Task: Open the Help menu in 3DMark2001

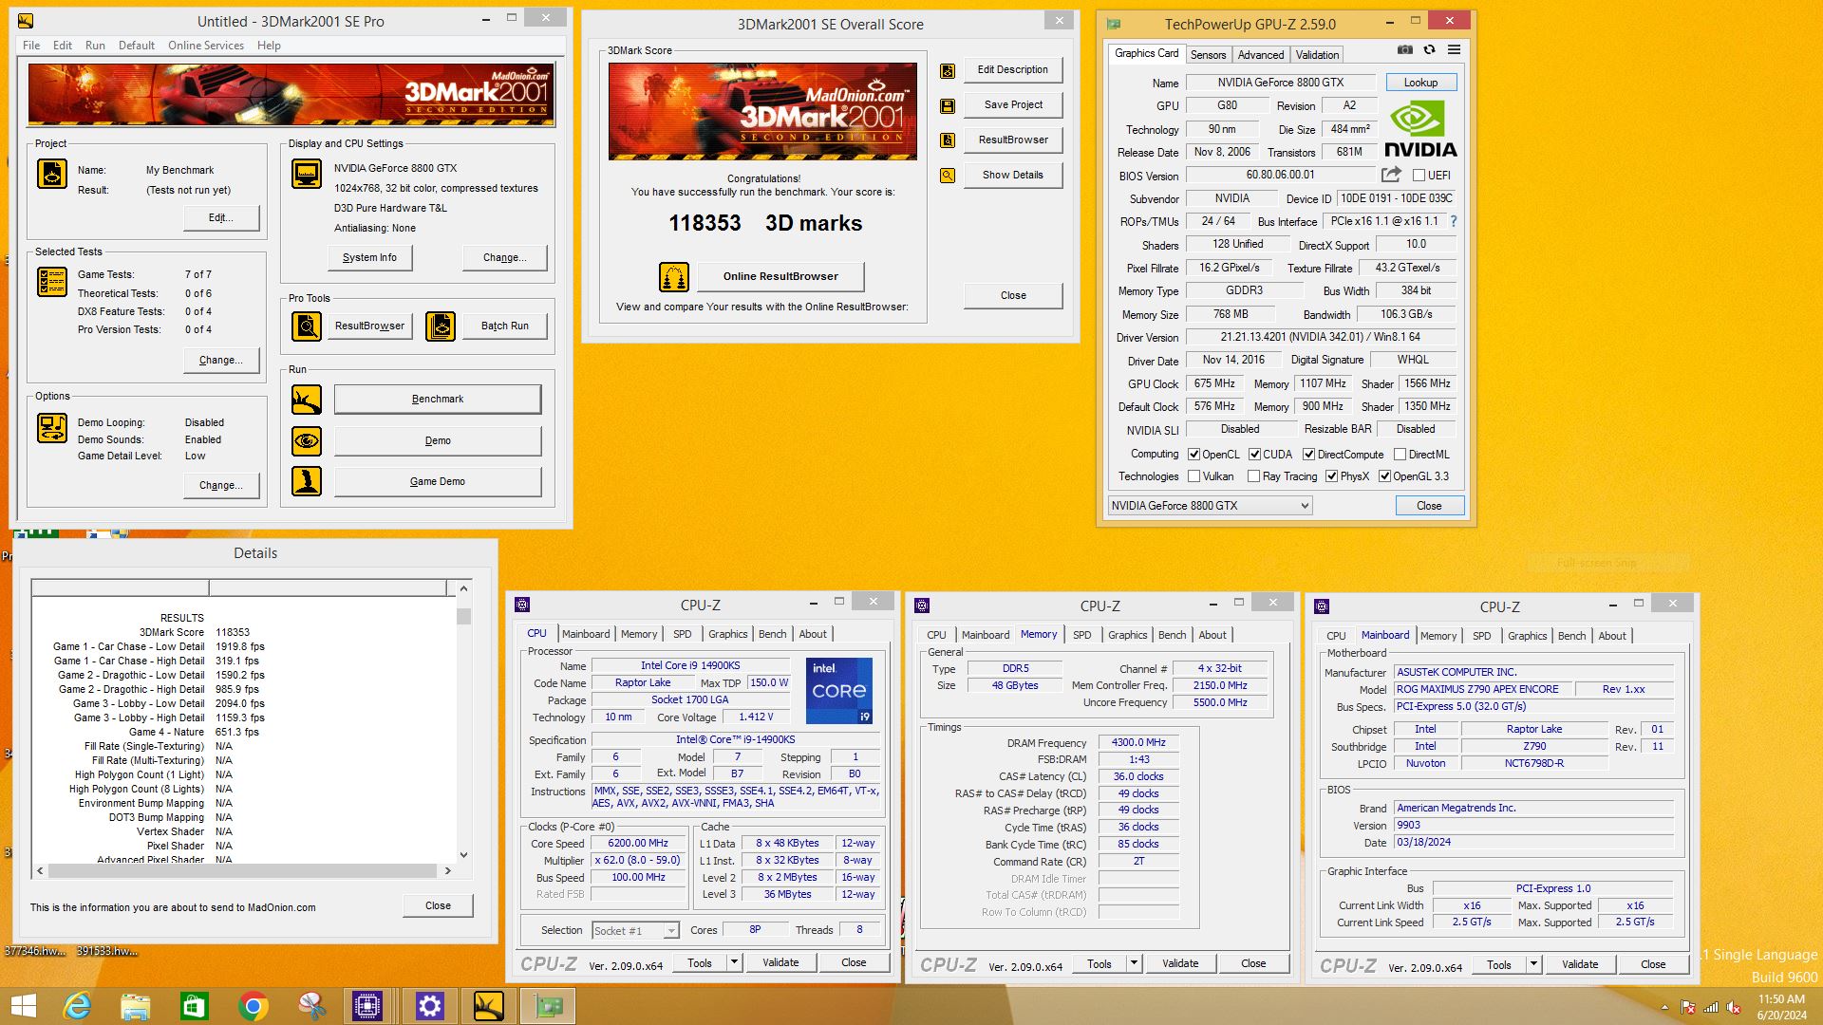Action: 269,46
